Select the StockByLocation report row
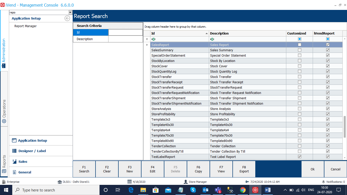 [x=246, y=61]
